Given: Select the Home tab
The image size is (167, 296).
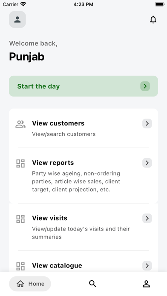Looking at the screenshot, I should coord(30,284).
